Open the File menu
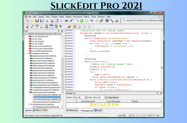Viewport: 187px width, 123px height. pyautogui.click(x=30, y=17)
